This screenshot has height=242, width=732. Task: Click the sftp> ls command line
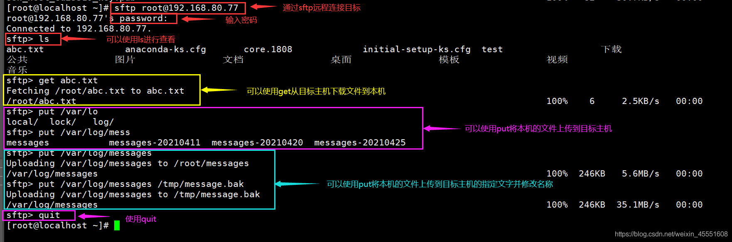coord(28,39)
